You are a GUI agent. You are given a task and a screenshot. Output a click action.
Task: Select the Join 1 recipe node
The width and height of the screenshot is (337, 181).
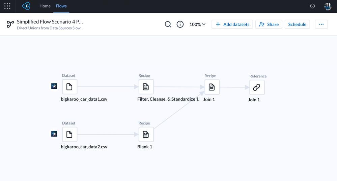point(212,87)
